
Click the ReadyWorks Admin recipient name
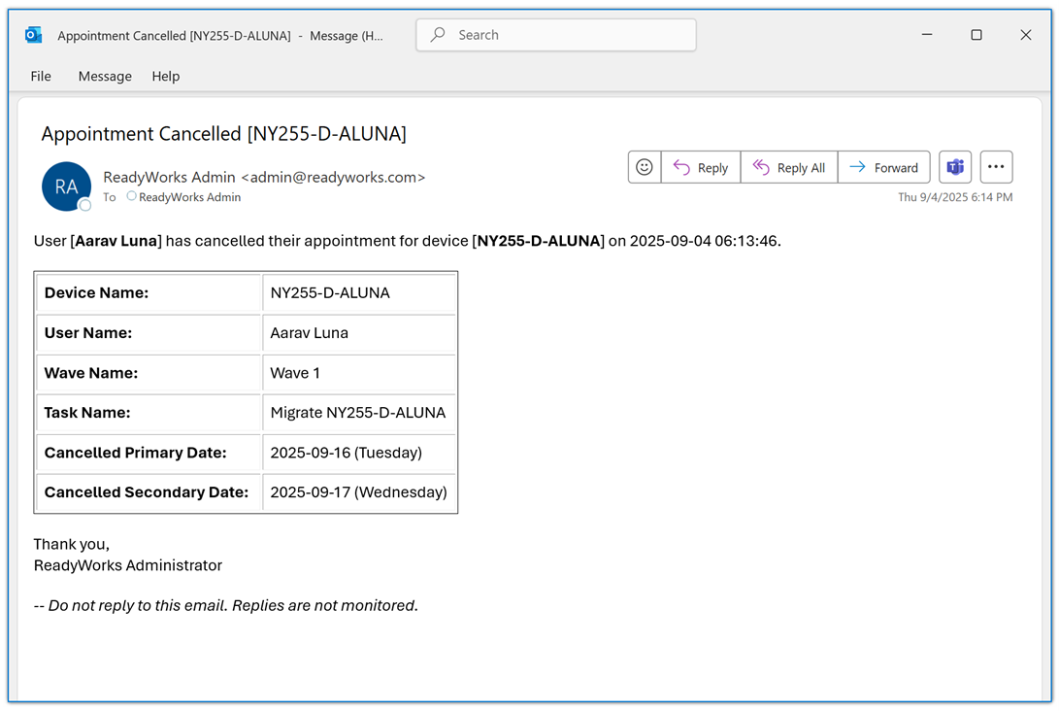coord(190,197)
